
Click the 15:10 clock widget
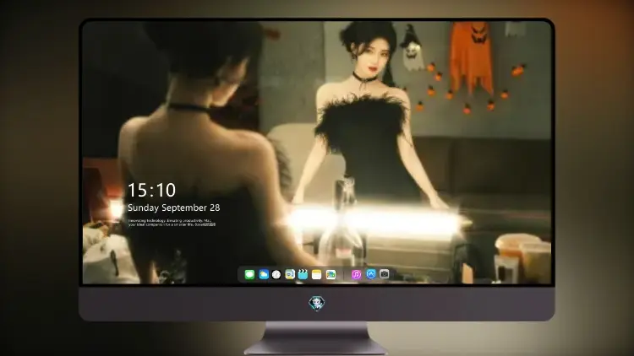[151, 190]
